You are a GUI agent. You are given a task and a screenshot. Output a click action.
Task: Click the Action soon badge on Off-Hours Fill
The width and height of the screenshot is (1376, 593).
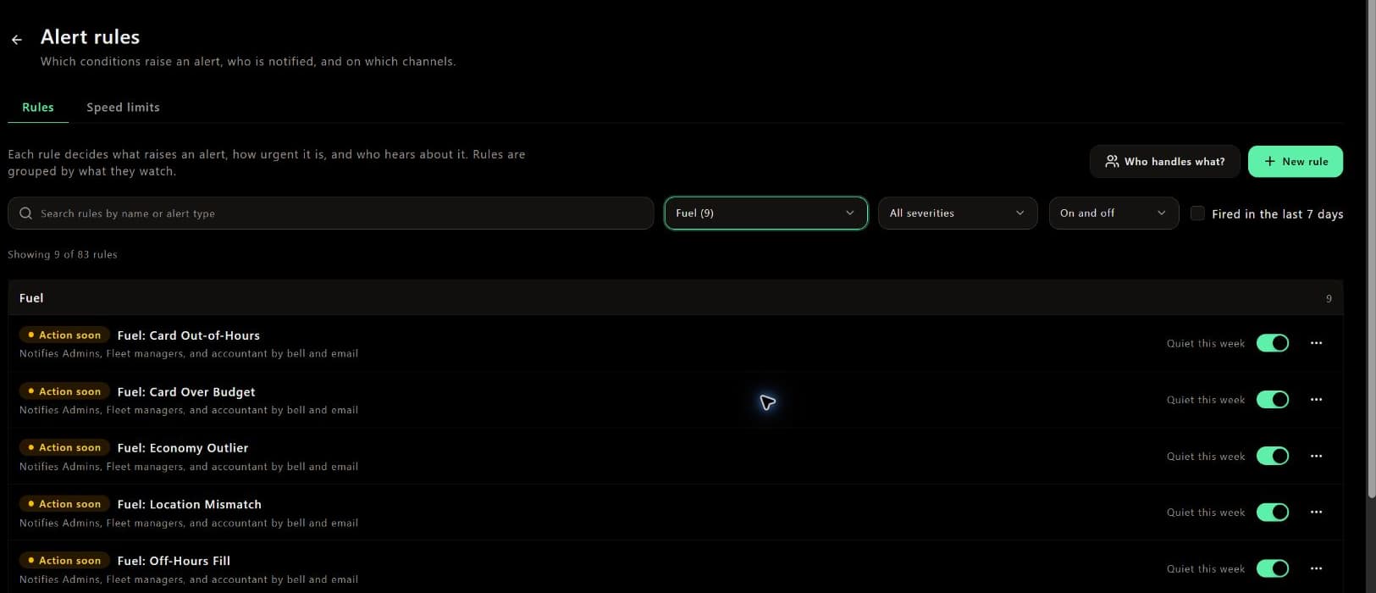pyautogui.click(x=64, y=561)
